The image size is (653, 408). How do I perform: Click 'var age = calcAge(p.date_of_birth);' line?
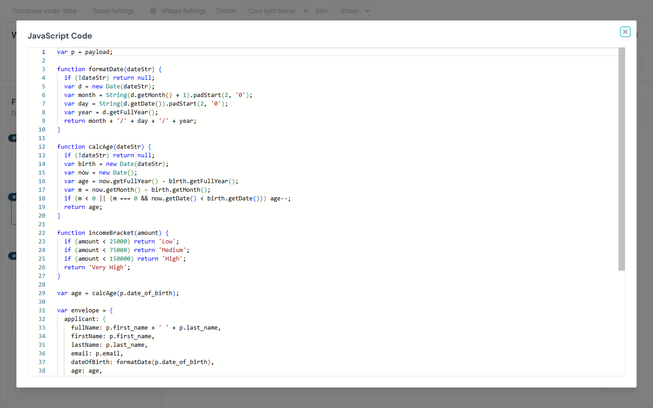[118, 293]
